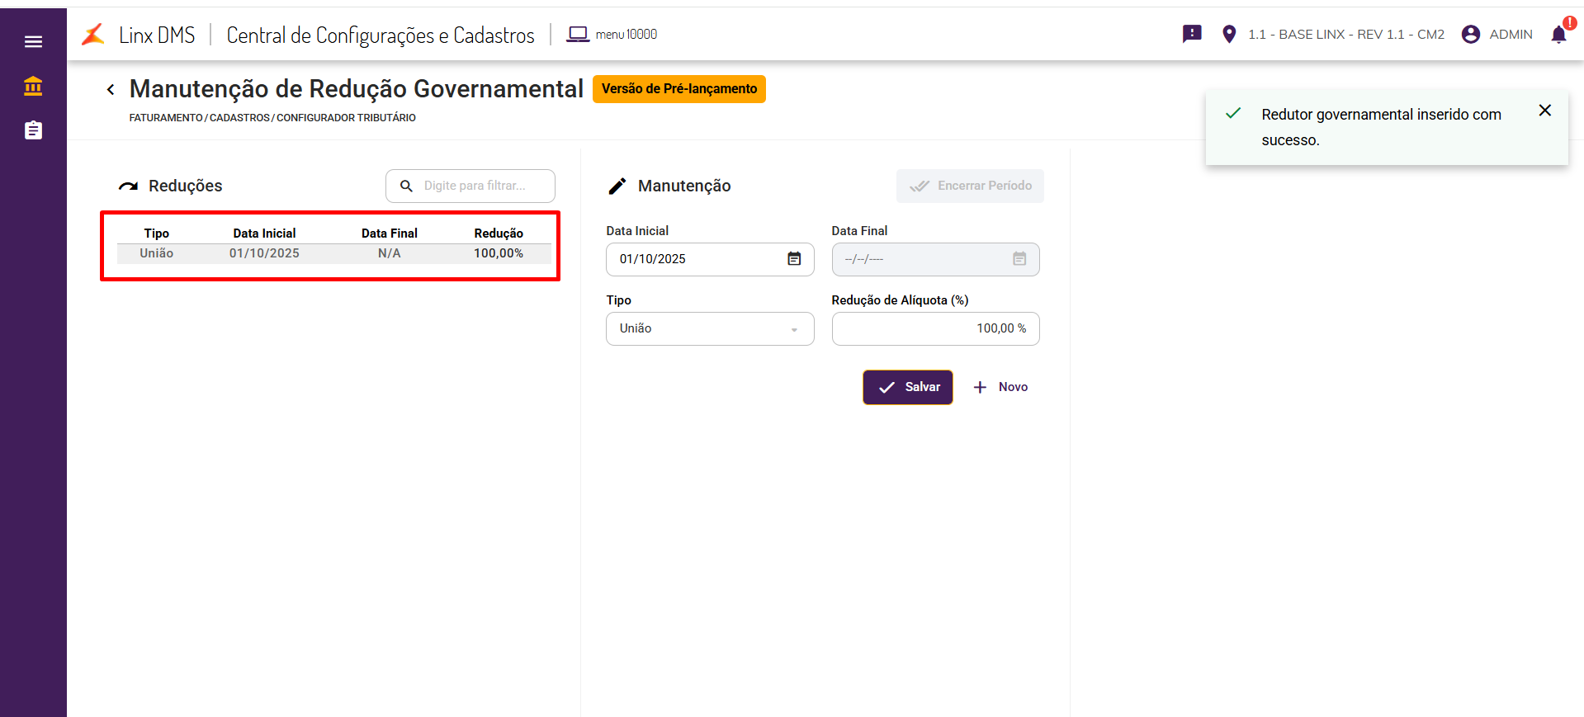
Task: Click the clipboard sidebar icon
Action: (33, 130)
